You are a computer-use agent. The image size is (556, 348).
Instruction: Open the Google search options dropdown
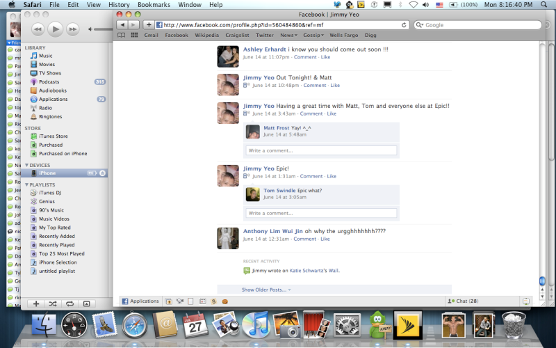click(420, 25)
